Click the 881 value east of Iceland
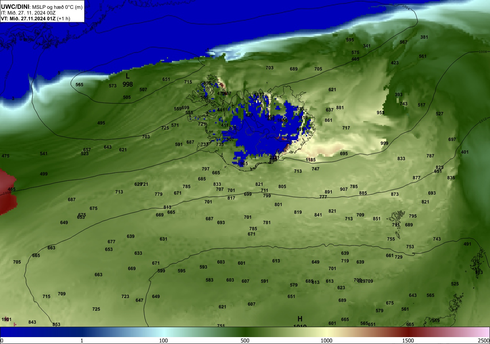This screenshot has width=490, height=344. pyautogui.click(x=340, y=108)
